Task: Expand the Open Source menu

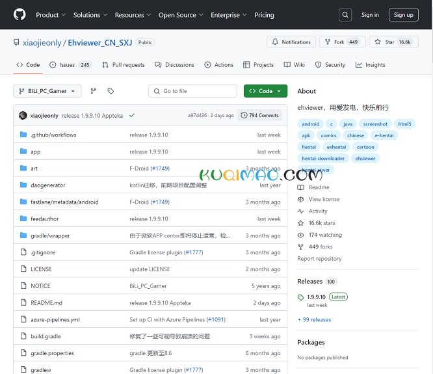Action: 181,15
